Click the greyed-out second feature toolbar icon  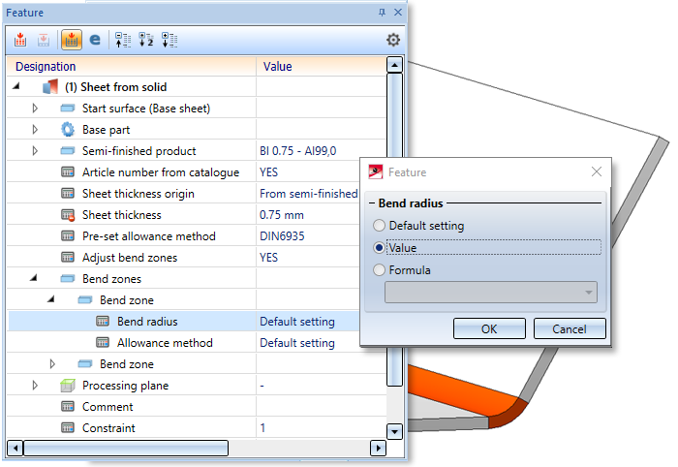pyautogui.click(x=44, y=41)
